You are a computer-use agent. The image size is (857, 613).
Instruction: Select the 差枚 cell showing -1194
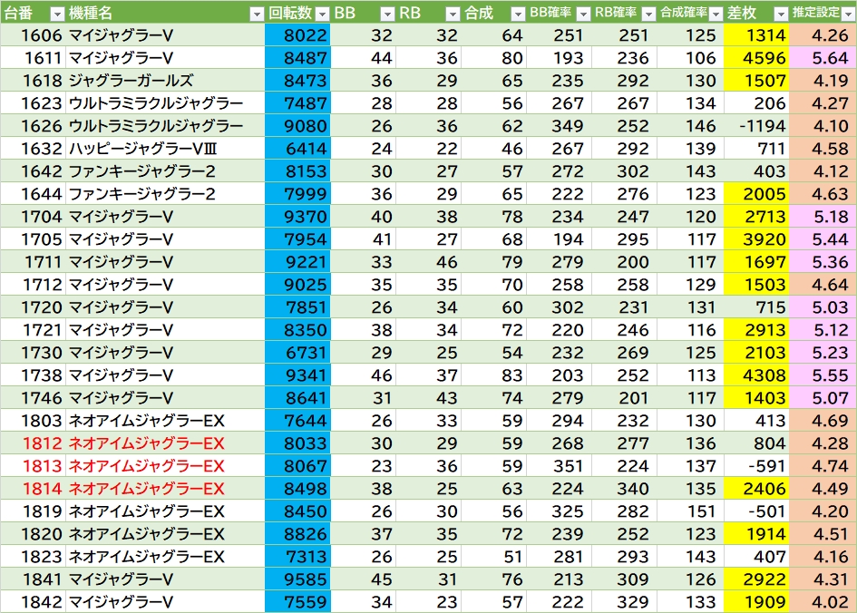[x=756, y=126]
